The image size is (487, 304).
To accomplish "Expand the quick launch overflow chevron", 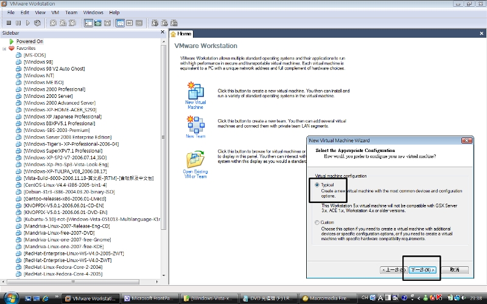I will [57, 297].
